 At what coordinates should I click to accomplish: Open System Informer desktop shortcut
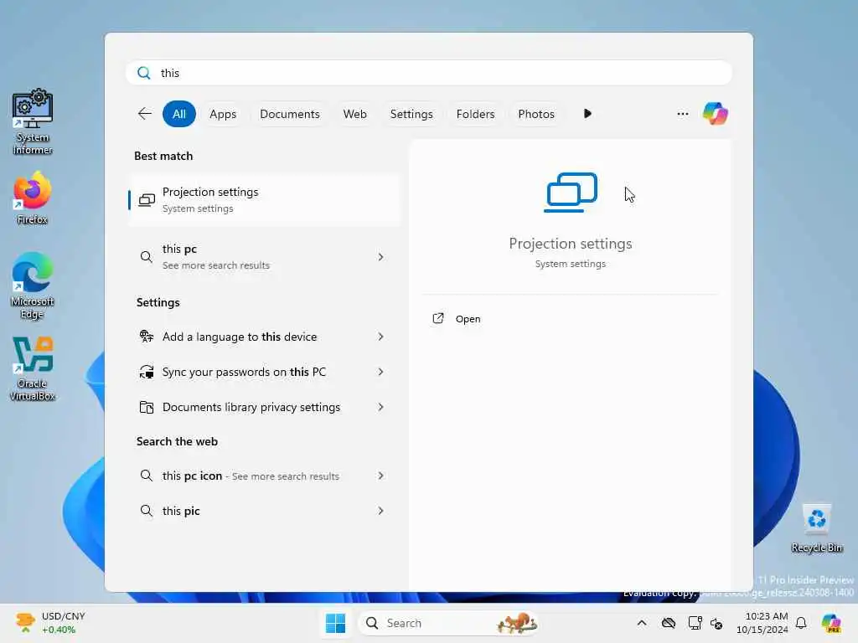(x=33, y=121)
